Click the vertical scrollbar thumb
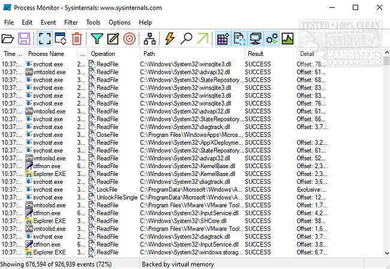Image resolution: width=390 pixels, height=269 pixels. coord(387,61)
